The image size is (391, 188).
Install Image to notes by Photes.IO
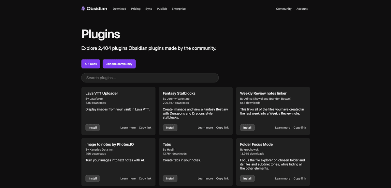(93, 179)
